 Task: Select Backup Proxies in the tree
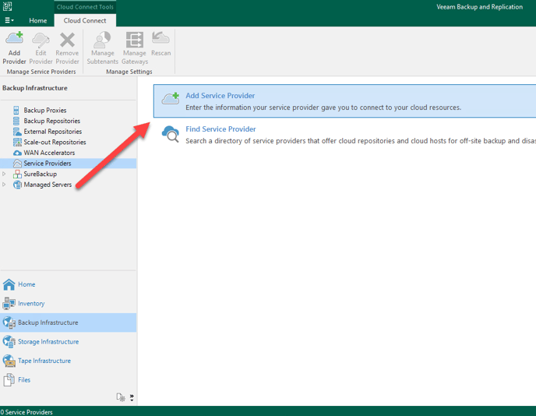(44, 111)
